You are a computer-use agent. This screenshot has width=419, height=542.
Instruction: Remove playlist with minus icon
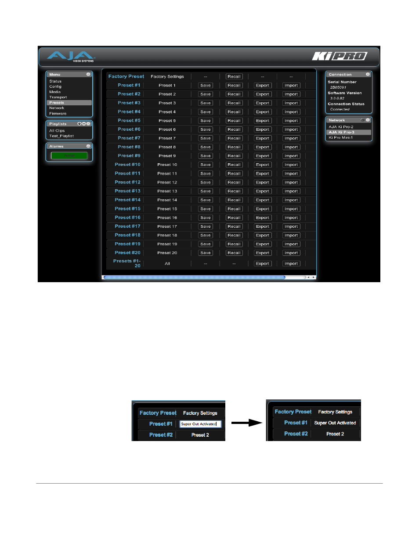(84, 124)
